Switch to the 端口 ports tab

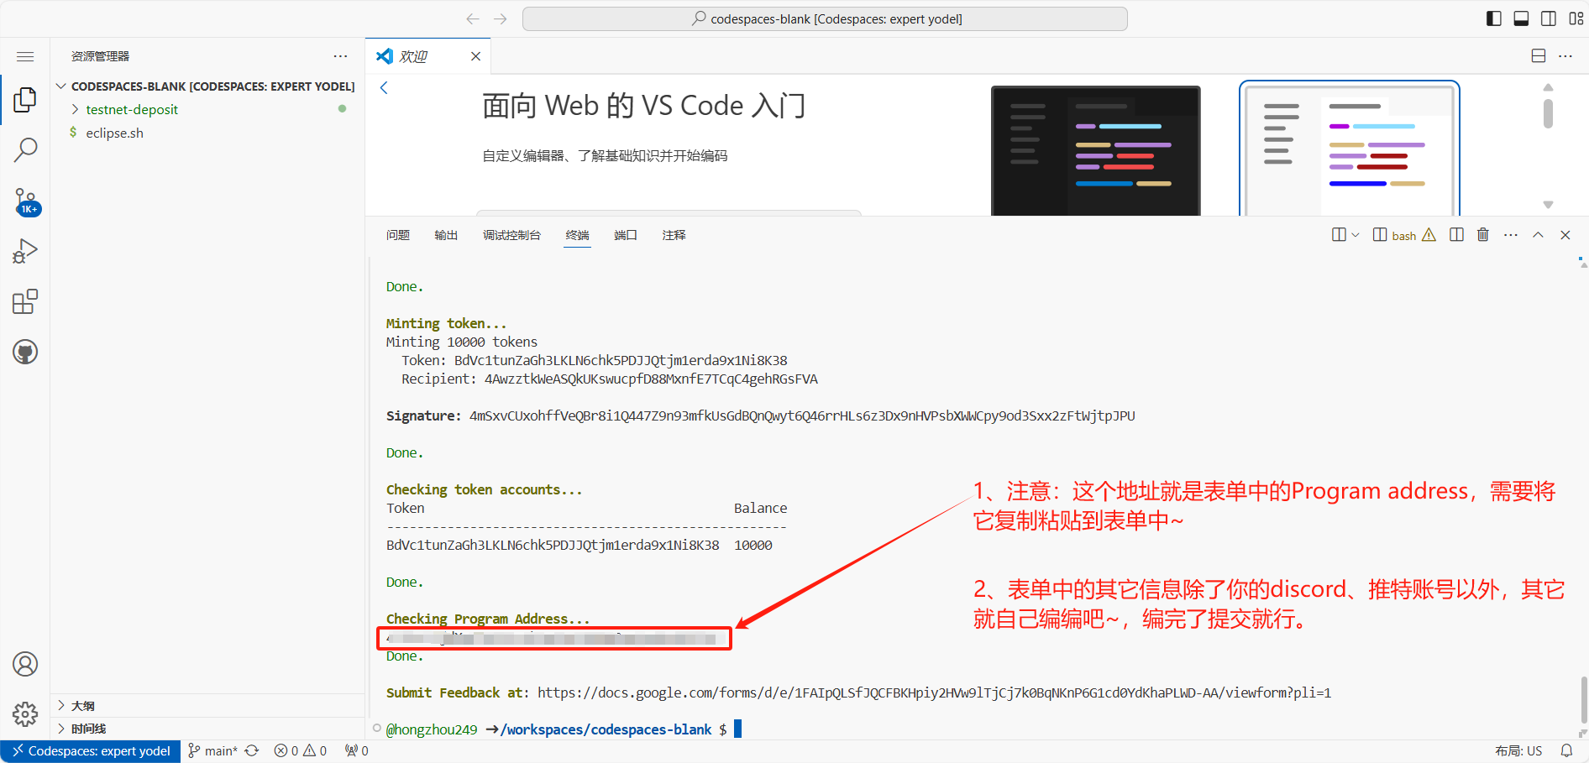tap(626, 235)
